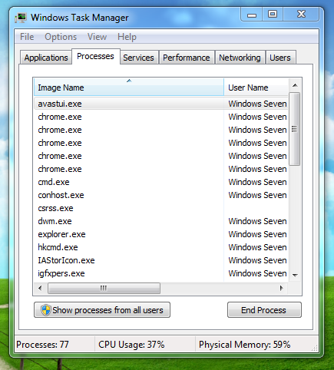Click Show processes from all users
This screenshot has width=334, height=370.
pos(102,310)
